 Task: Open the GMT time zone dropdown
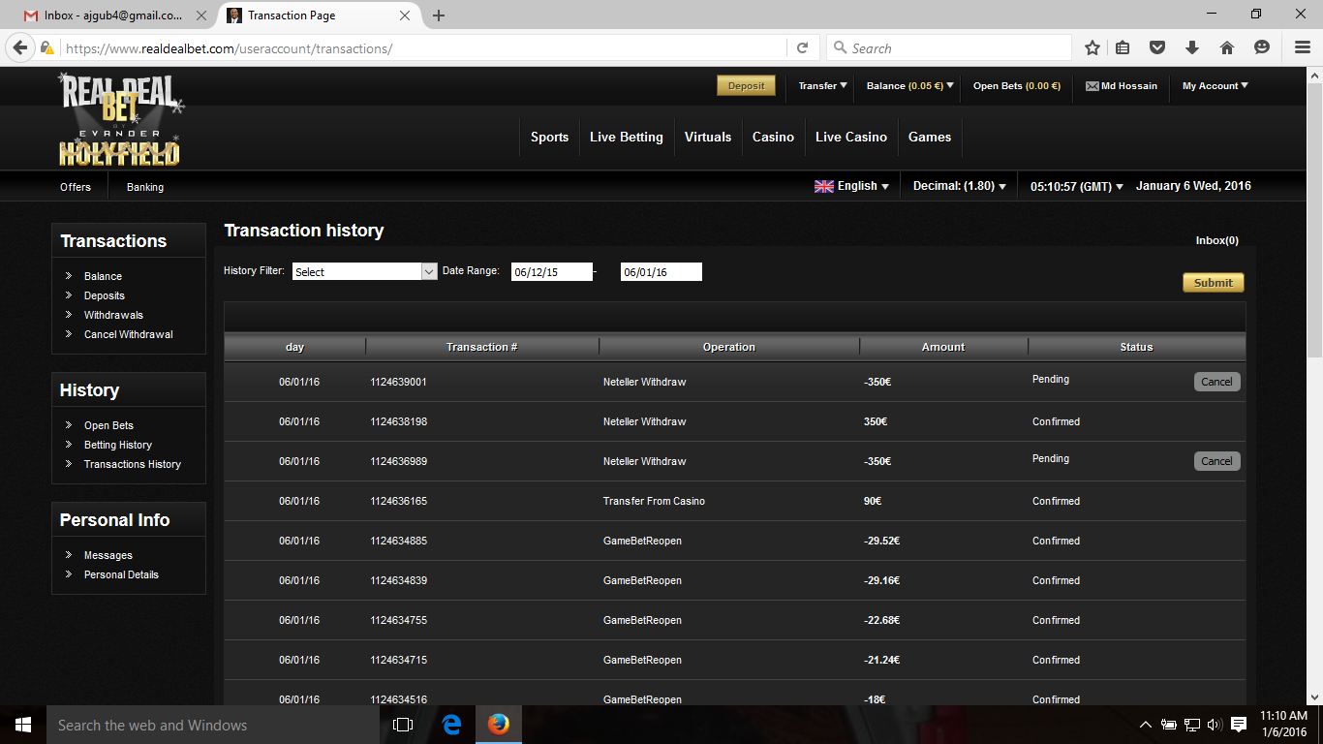point(1076,186)
